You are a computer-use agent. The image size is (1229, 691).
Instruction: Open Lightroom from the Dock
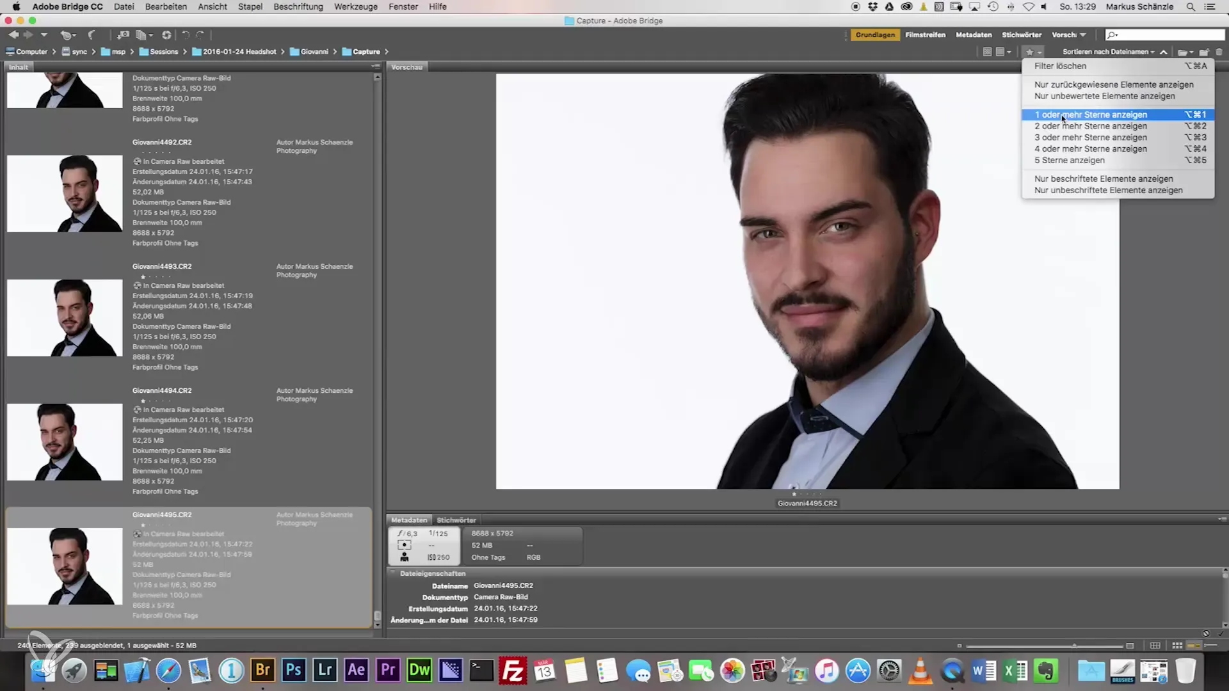(x=325, y=671)
